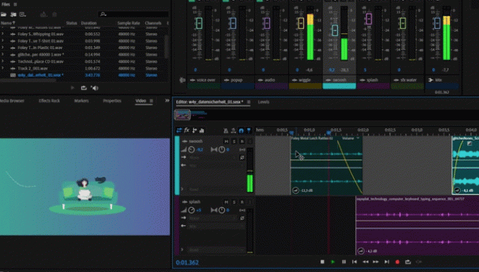This screenshot has height=272, width=479.
Task: Toggle the metronome icon in editor toolbar
Action: coord(225,131)
